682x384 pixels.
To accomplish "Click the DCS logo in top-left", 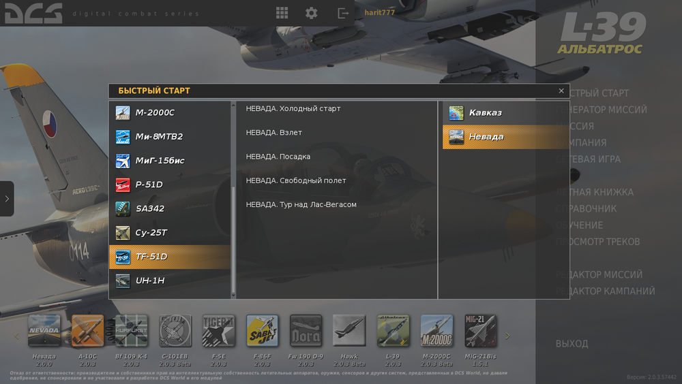I will (x=33, y=13).
